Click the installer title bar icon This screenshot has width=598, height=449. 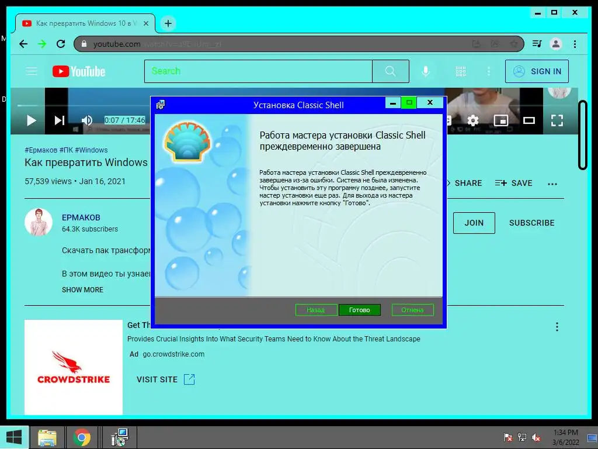click(161, 105)
